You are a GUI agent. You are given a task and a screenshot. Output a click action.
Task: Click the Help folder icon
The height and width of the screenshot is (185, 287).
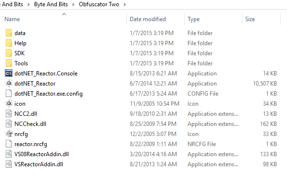pos(9,43)
